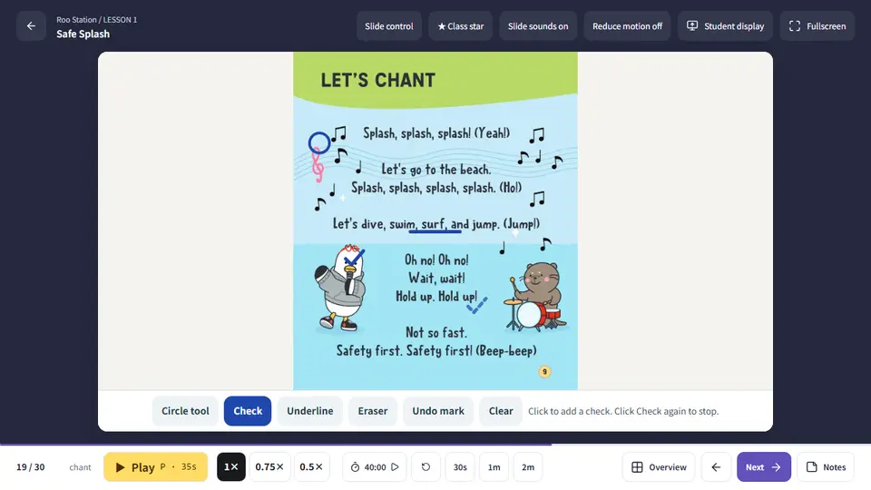The height and width of the screenshot is (490, 871).
Task: Set timer to 1m
Action: [494, 467]
